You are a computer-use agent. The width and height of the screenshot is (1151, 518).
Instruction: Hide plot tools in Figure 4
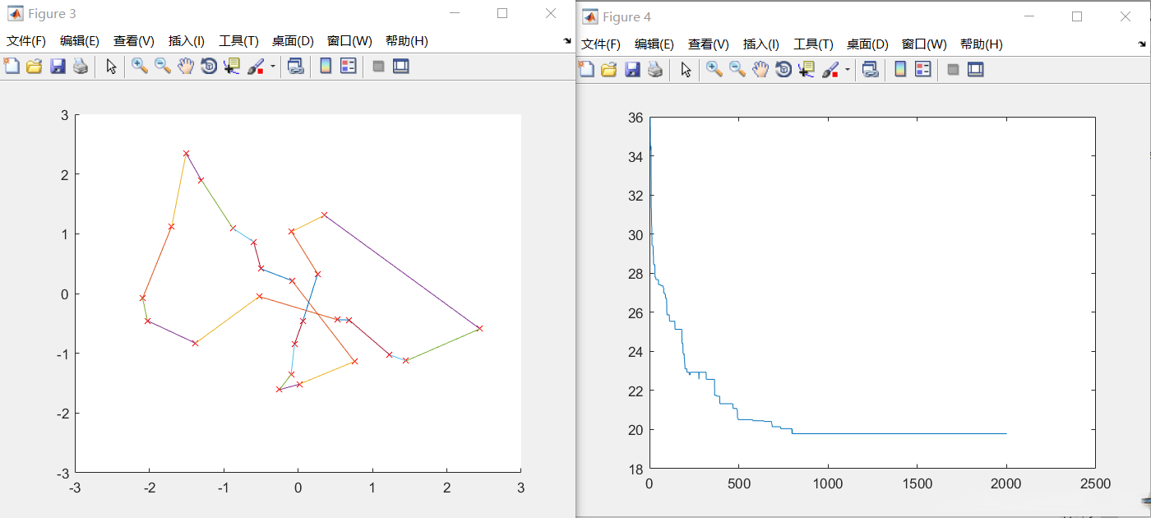(x=953, y=69)
